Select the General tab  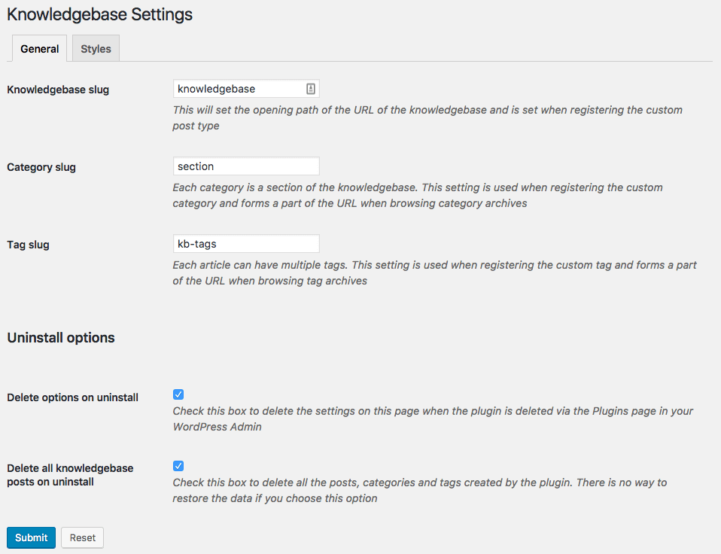coord(40,48)
